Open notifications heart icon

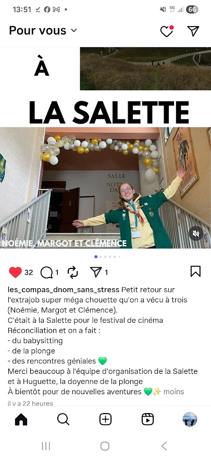coord(167,31)
